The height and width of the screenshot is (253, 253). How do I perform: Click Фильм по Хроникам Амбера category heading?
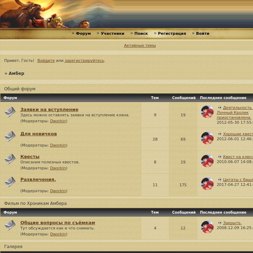tap(35, 203)
